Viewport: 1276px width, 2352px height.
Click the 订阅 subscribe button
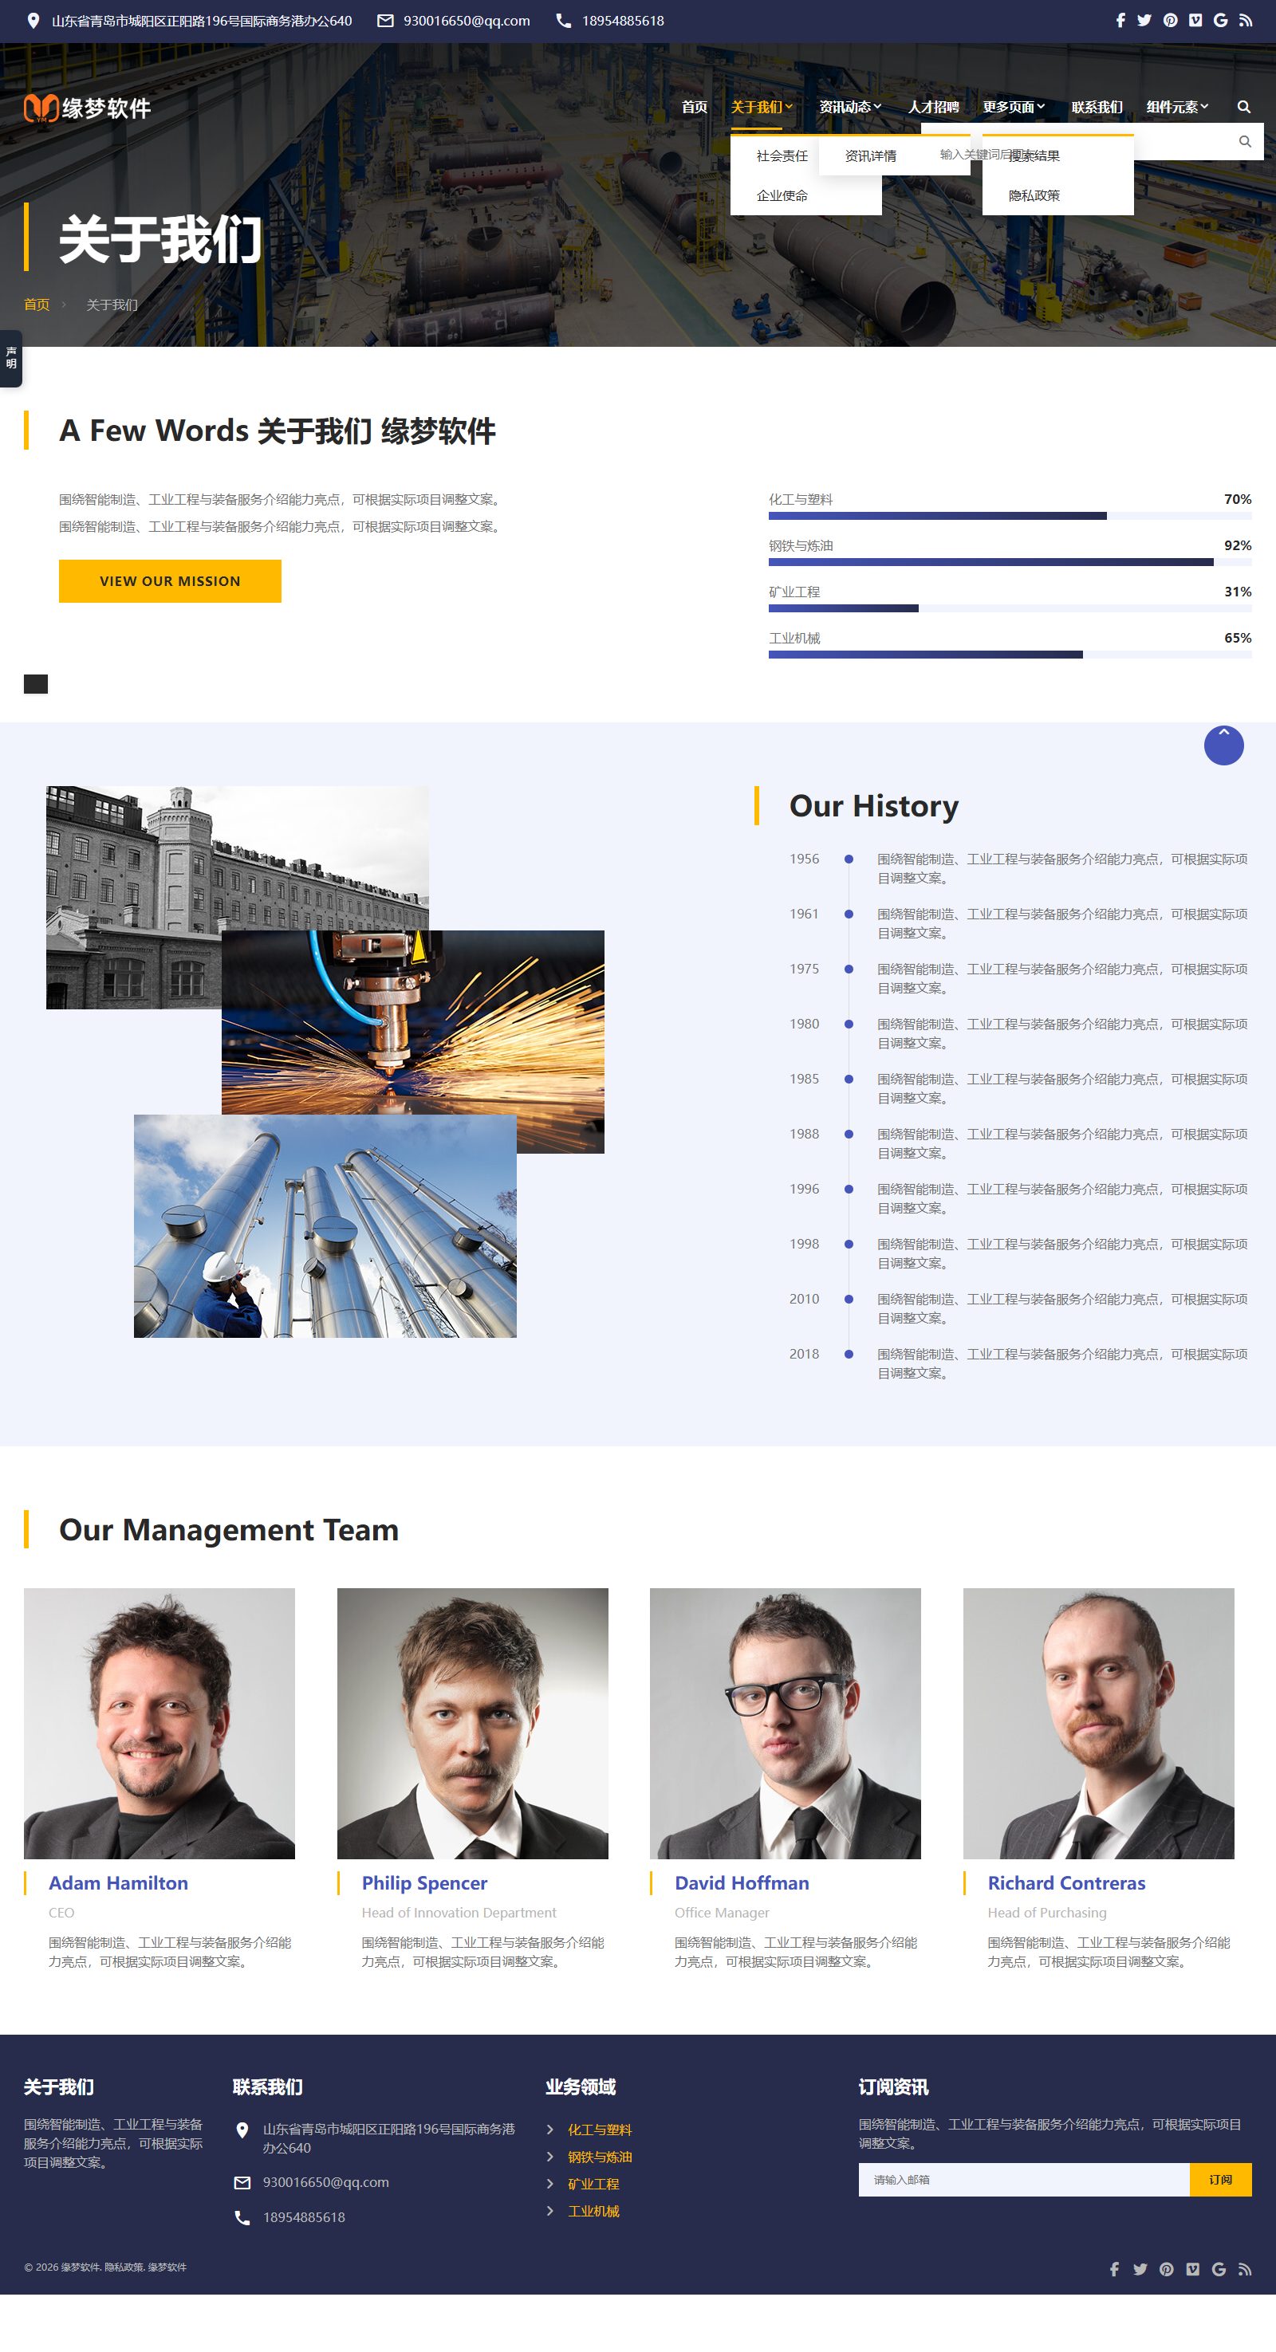(x=1220, y=2180)
